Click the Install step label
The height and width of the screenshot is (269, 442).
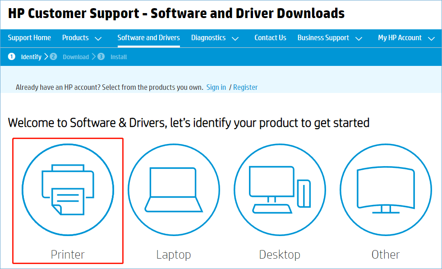pos(118,57)
